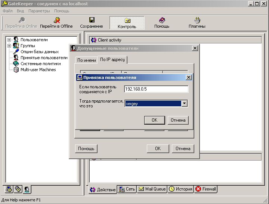Screen dimensions: 269x204
Task: Select Multi-user Machines tree item
Action: [x=38, y=70]
